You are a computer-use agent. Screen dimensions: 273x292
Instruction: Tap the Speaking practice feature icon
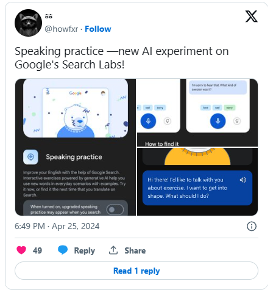30,157
